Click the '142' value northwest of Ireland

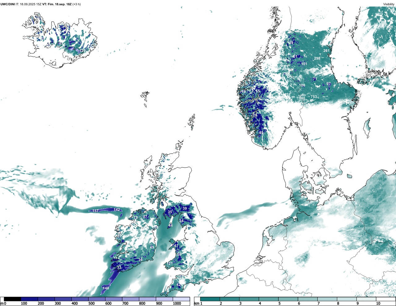point(117,210)
